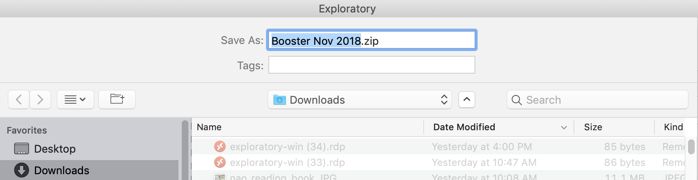698x180 pixels.
Task: Sort files by the Kind column header
Action: [x=673, y=127]
